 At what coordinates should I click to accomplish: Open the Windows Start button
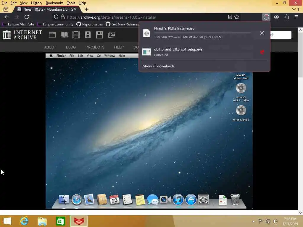pyautogui.click(x=7, y=221)
